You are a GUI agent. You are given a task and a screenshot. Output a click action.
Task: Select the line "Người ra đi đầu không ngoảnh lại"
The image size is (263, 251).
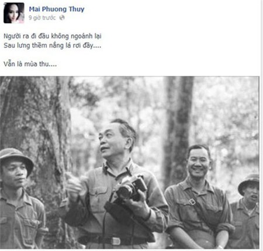point(53,36)
